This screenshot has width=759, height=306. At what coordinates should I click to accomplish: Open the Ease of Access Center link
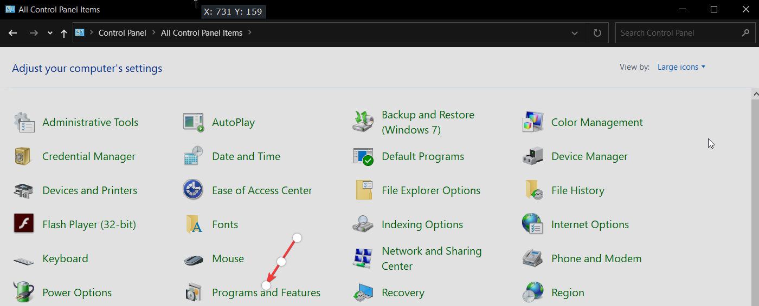pyautogui.click(x=262, y=190)
